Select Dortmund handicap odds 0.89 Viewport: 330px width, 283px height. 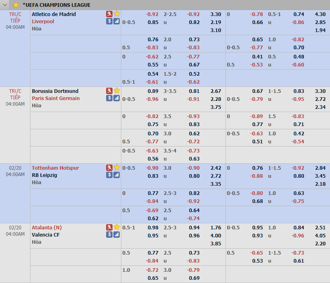[x=153, y=91]
